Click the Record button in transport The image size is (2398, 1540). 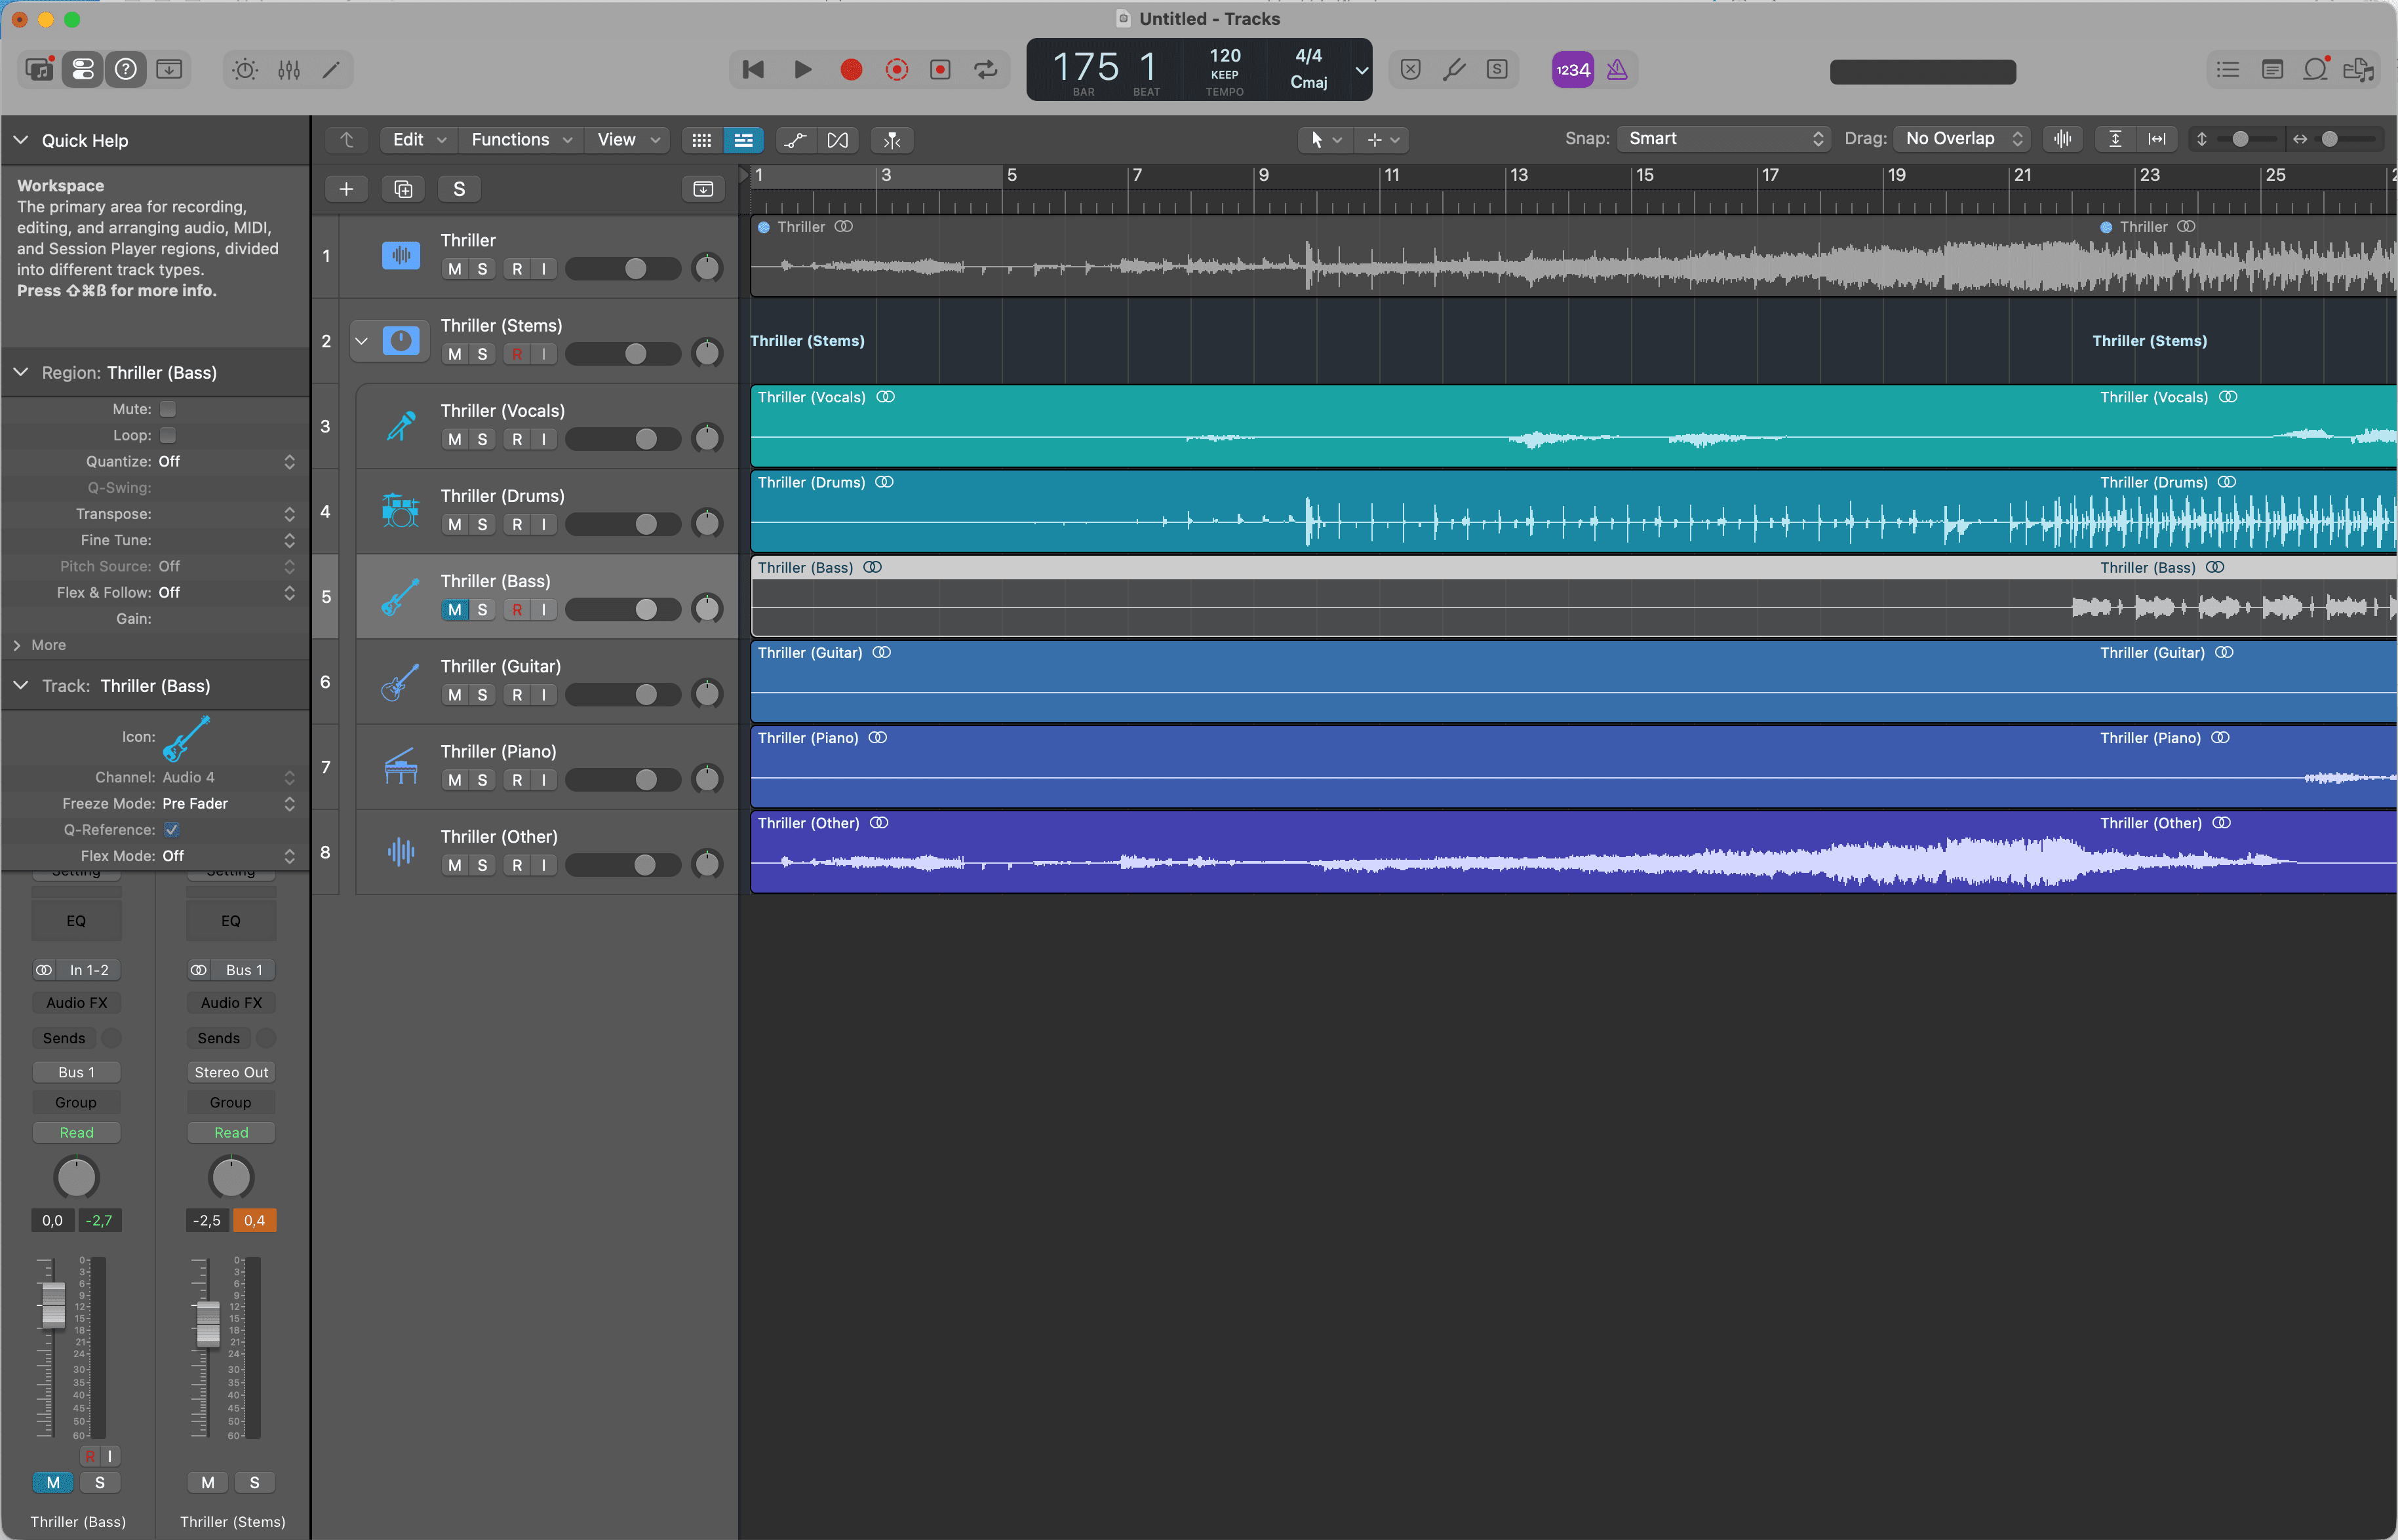click(x=850, y=69)
